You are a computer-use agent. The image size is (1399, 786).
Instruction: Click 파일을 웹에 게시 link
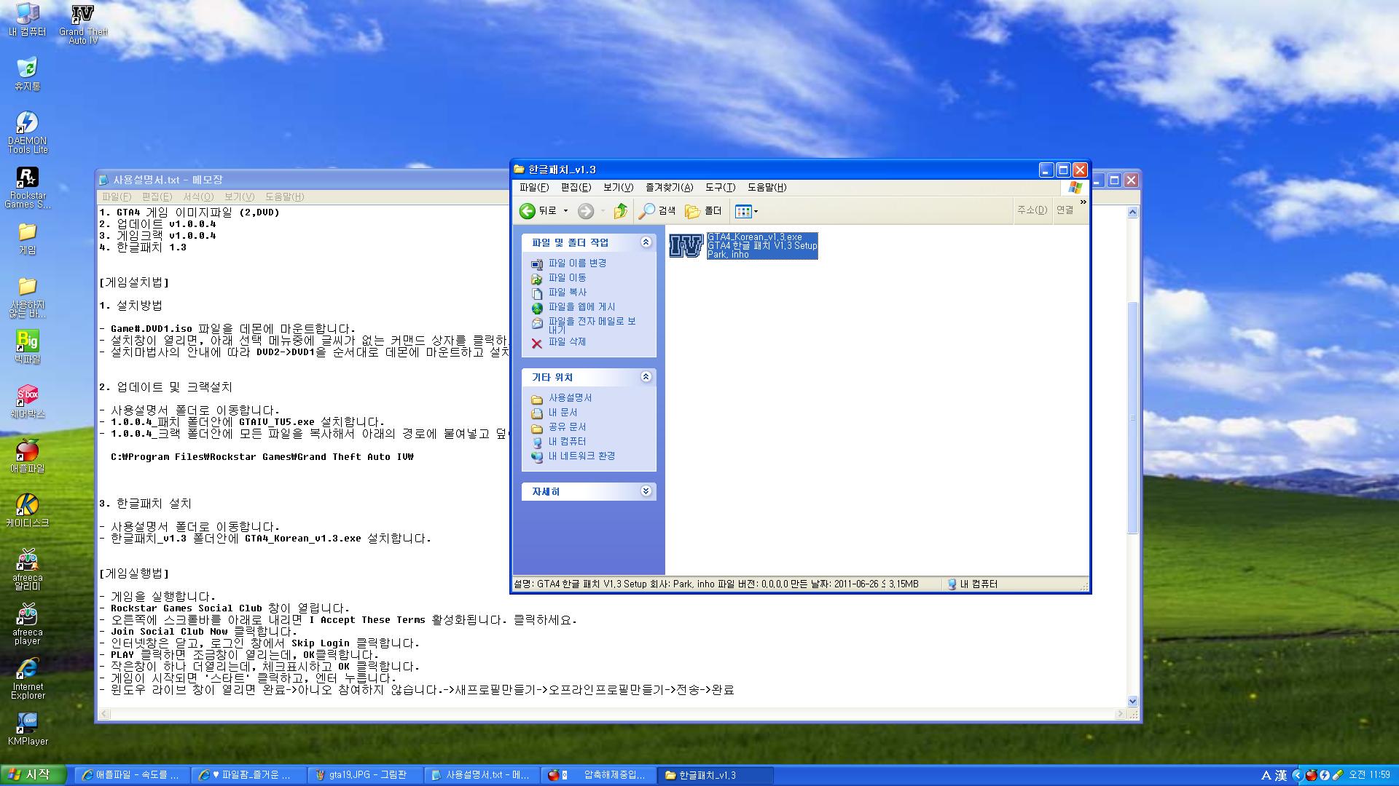[x=581, y=306]
